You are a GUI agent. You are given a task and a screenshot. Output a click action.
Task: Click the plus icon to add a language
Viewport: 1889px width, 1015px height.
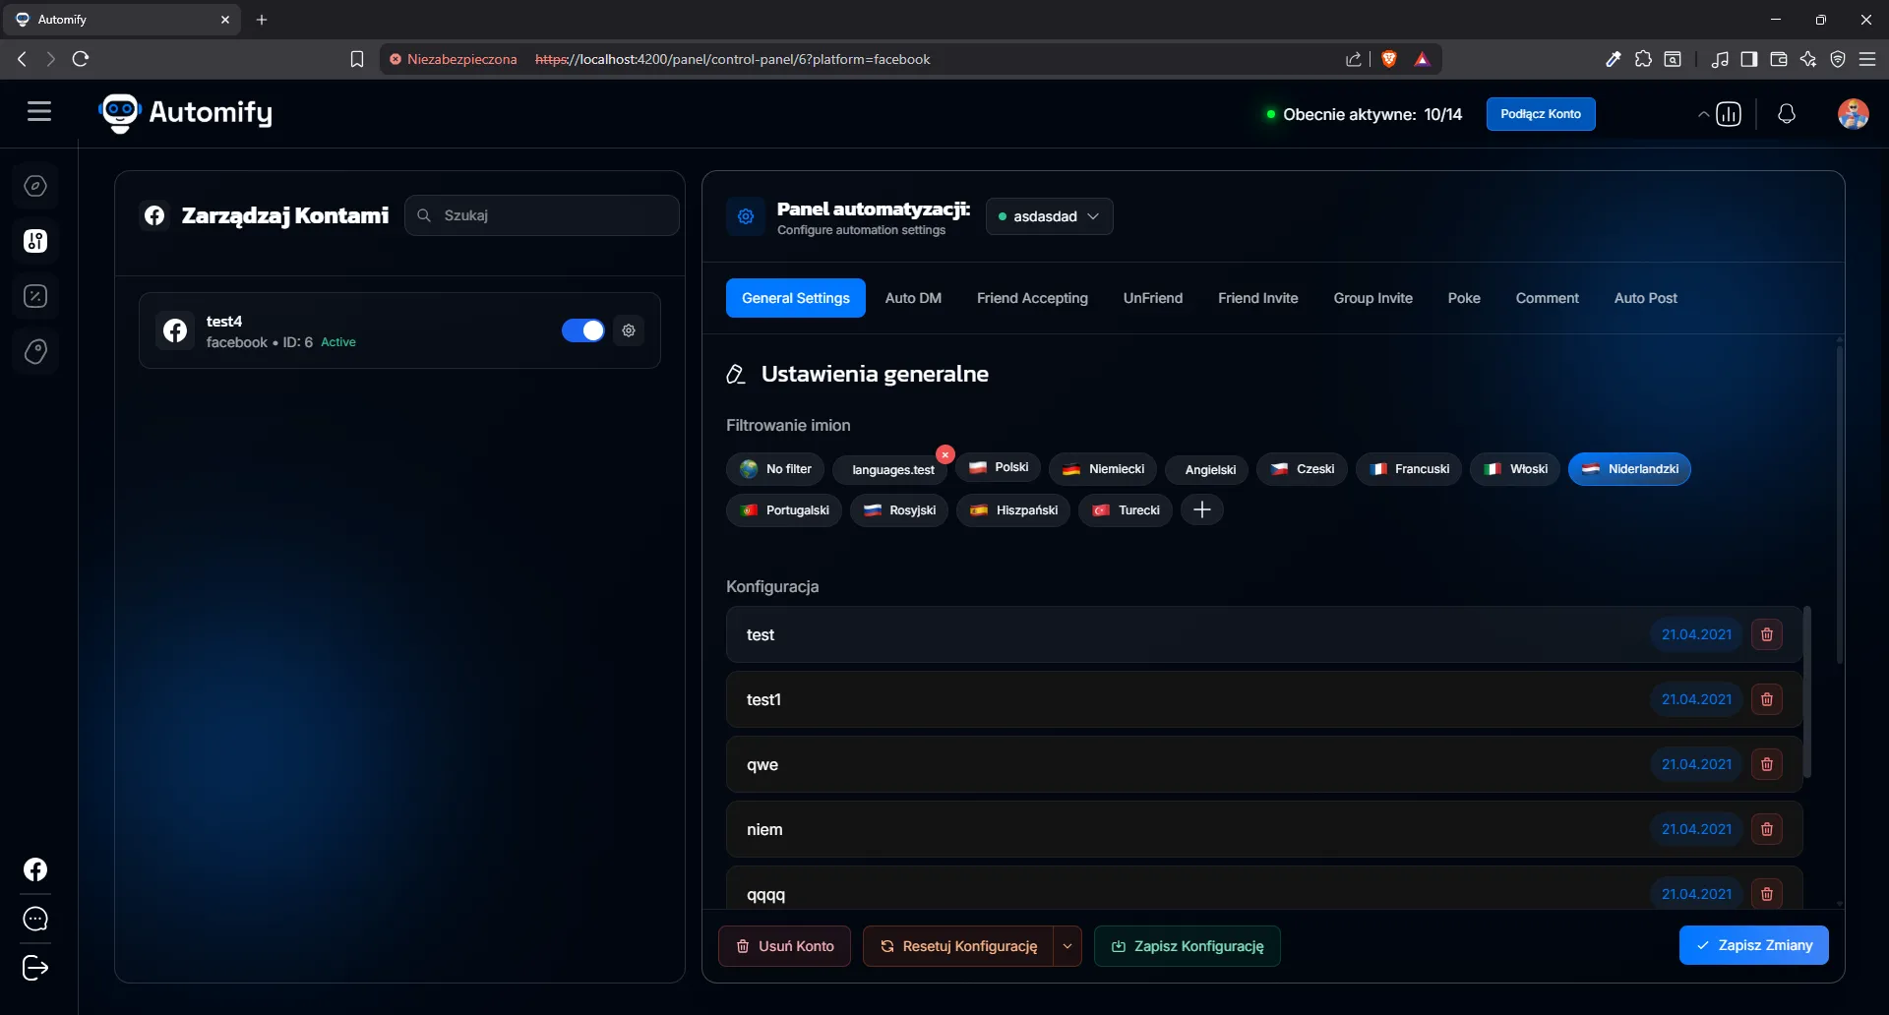[x=1202, y=509]
